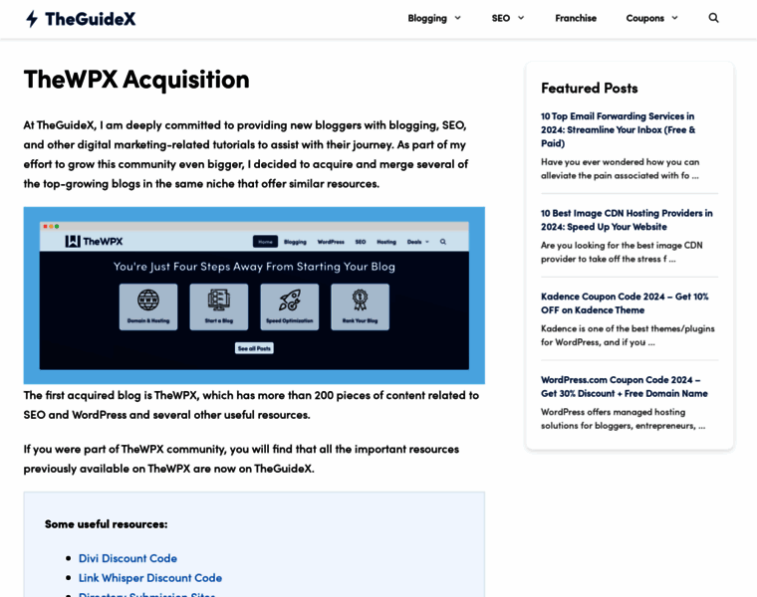The width and height of the screenshot is (757, 597).
Task: Click the Featured Posts heading
Action: point(590,89)
